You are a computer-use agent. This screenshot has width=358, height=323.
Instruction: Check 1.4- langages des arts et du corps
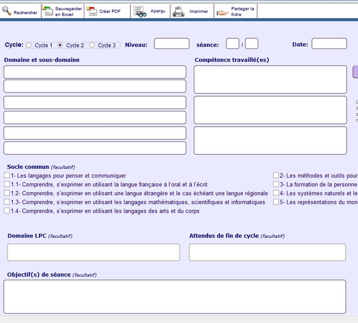click(x=7, y=211)
